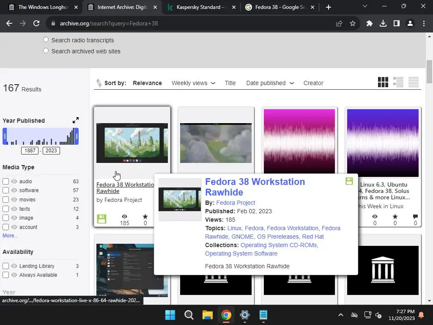Reload the archive.org page
This screenshot has width=433, height=325.
point(36,24)
